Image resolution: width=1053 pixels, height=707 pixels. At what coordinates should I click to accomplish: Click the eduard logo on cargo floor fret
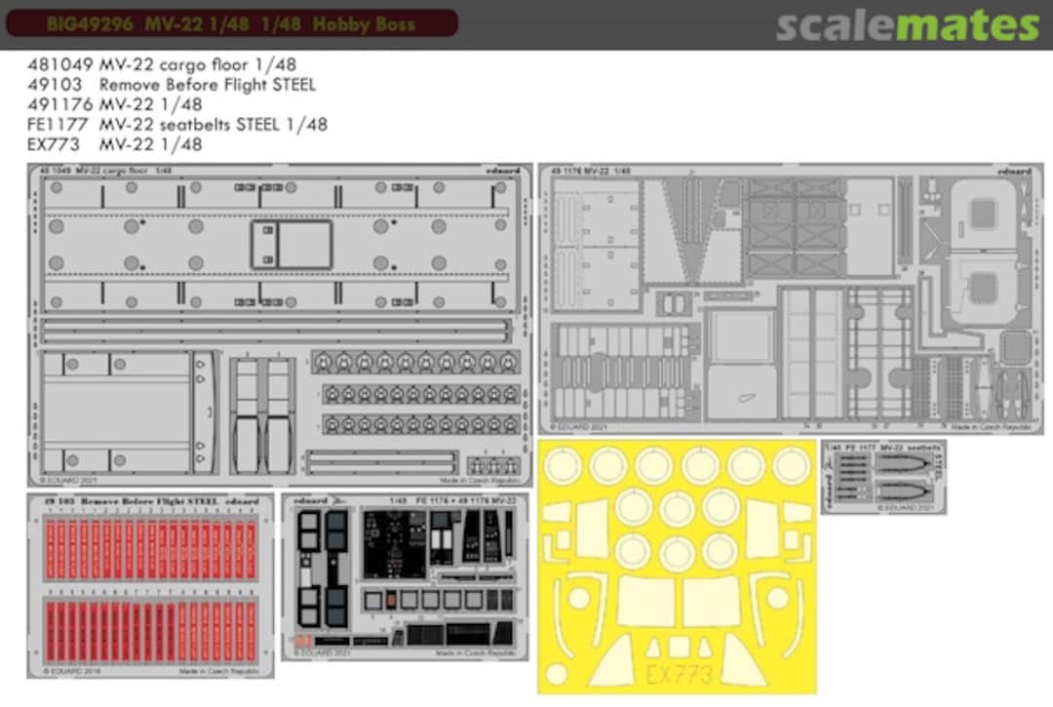pos(503,171)
